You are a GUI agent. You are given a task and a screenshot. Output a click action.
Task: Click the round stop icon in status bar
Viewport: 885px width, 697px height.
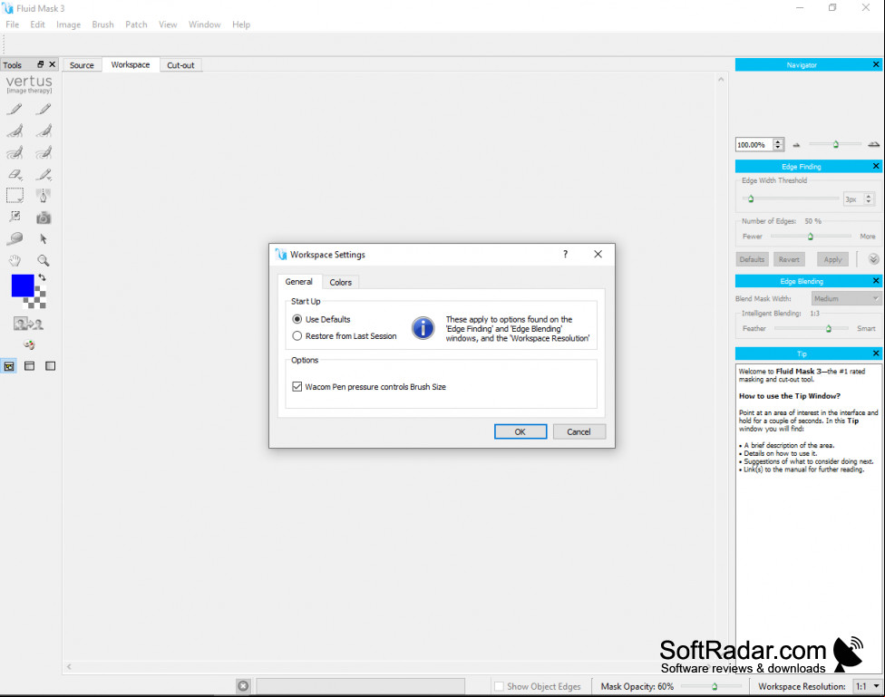tap(243, 686)
